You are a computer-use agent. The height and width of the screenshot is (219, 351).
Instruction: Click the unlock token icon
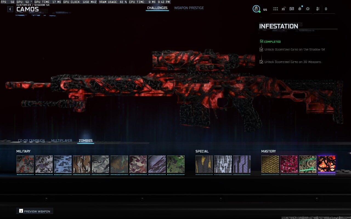coord(283,8)
